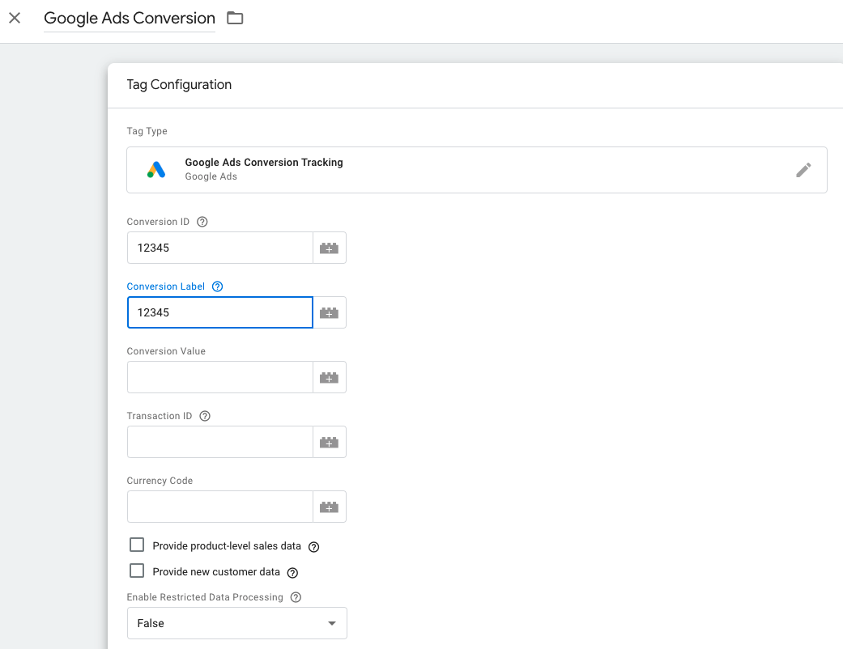Click the Transaction ID input field
Viewport: 843px width, 649px height.
(220, 442)
